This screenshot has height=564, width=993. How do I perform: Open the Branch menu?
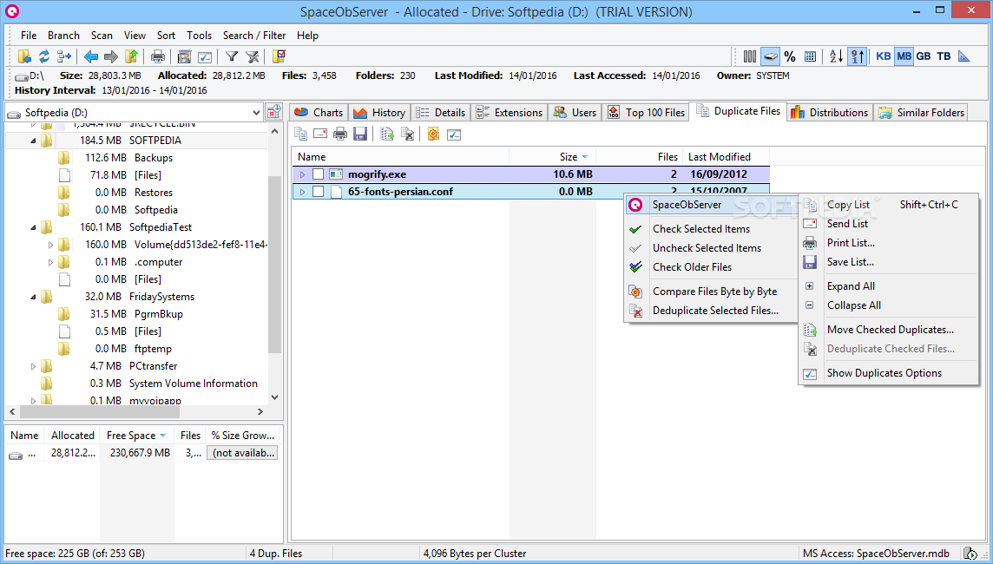[63, 36]
